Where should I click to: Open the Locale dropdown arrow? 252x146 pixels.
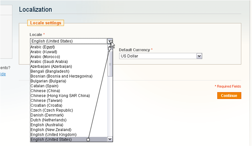(x=110, y=41)
